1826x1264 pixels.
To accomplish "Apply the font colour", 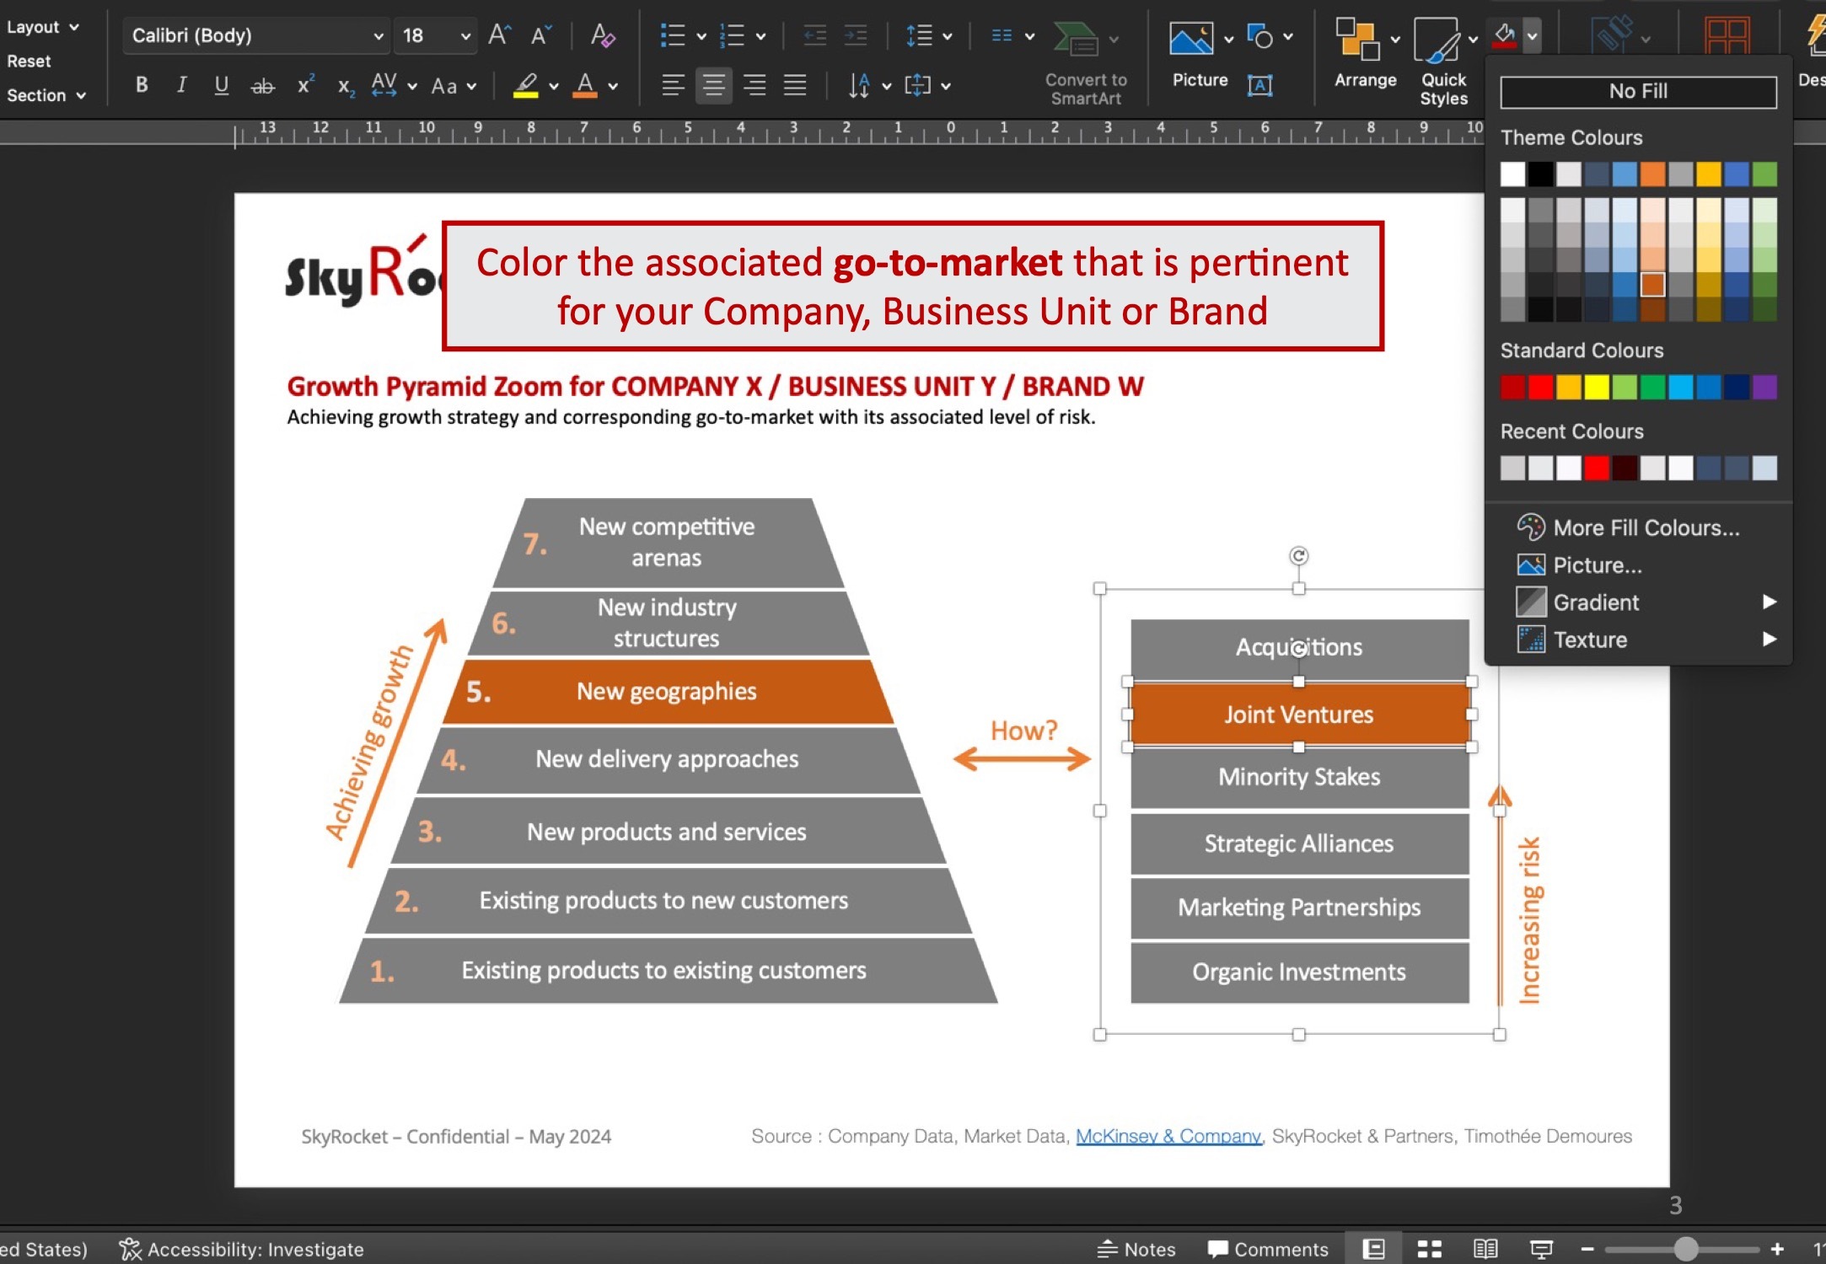I will [585, 85].
